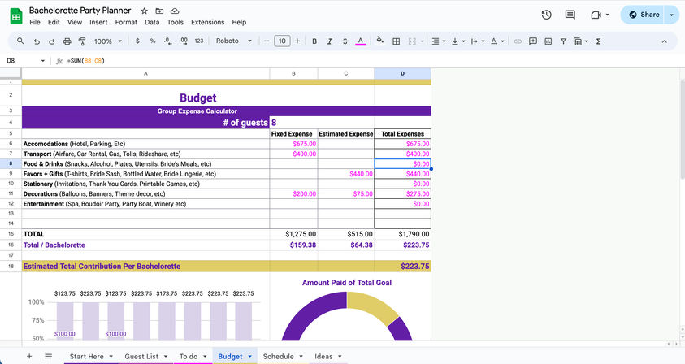Start a Meet call camera icon

[x=596, y=15]
